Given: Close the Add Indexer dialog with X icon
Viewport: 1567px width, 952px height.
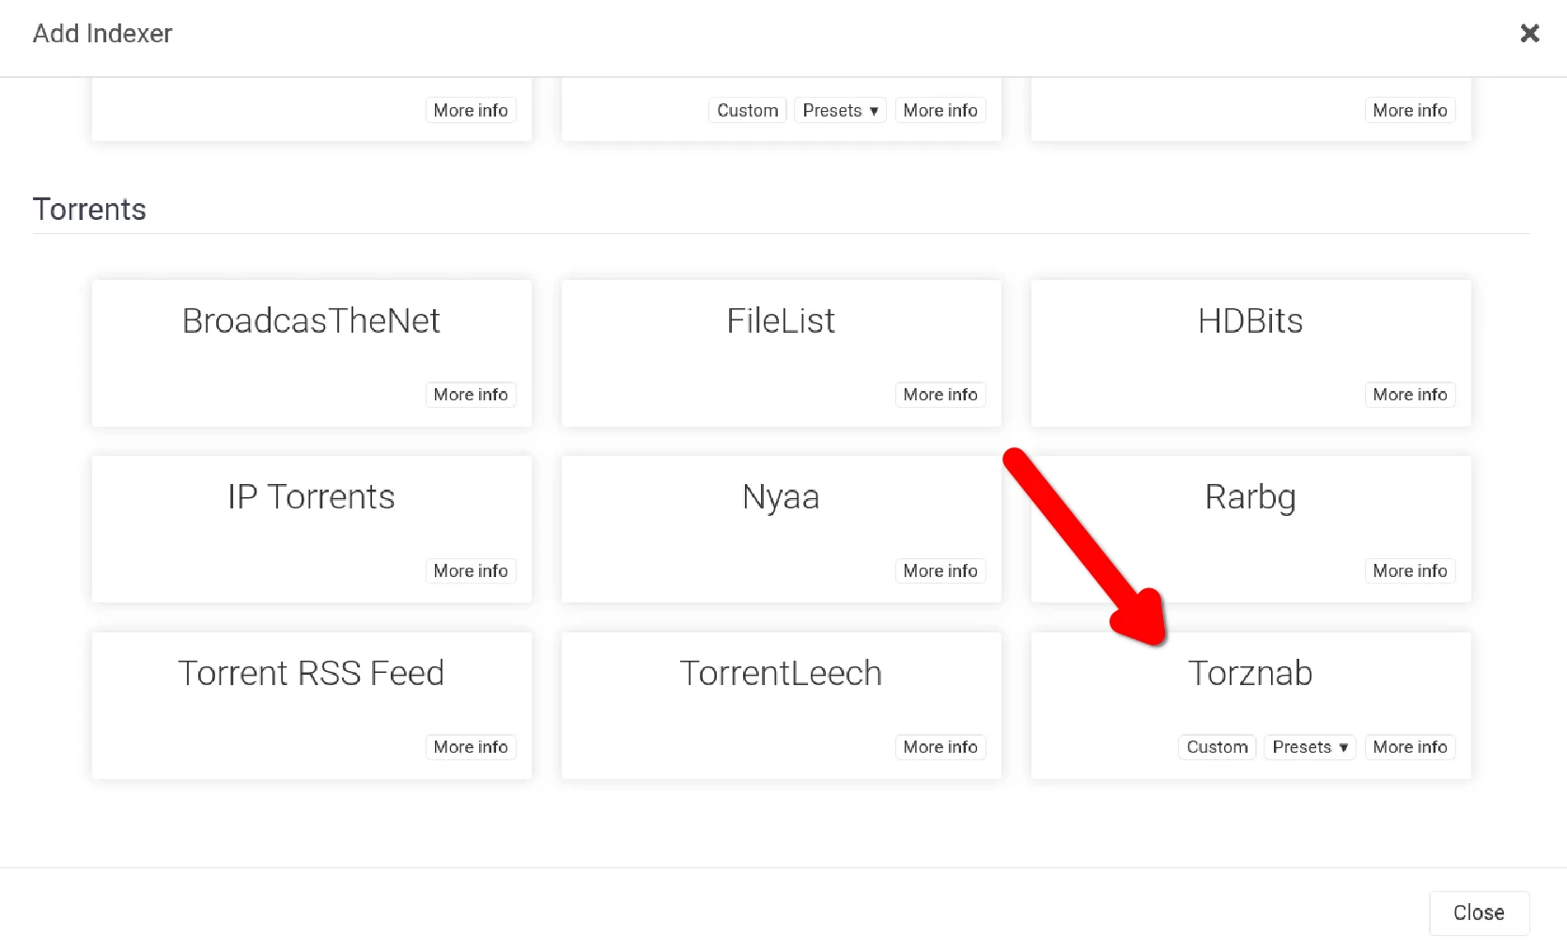Looking at the screenshot, I should 1529,34.
